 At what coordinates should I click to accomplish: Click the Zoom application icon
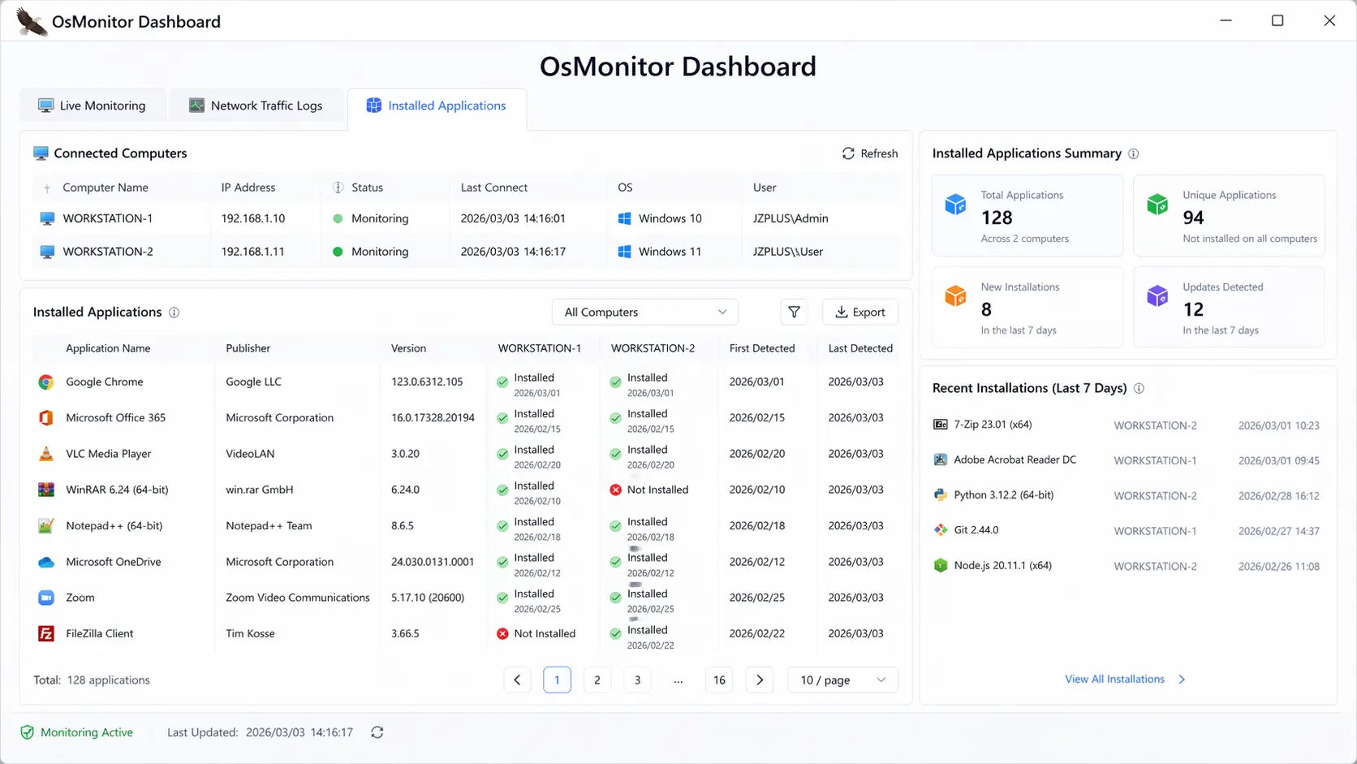[x=46, y=598]
